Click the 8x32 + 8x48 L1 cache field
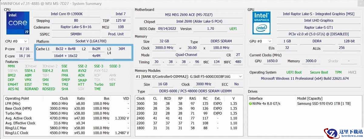Image resolution: width=364 pixels, height=139 pixels. [66, 49]
